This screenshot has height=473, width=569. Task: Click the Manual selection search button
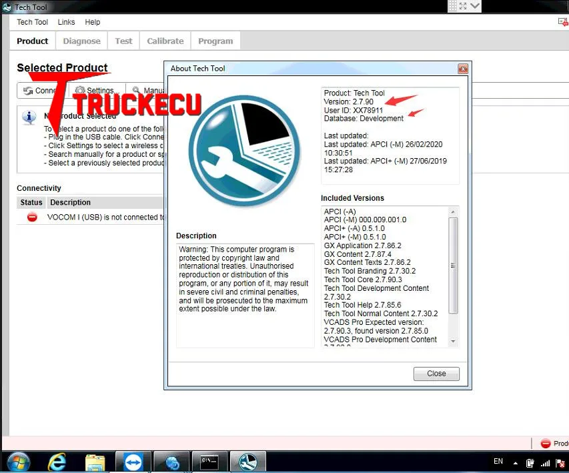coord(147,90)
